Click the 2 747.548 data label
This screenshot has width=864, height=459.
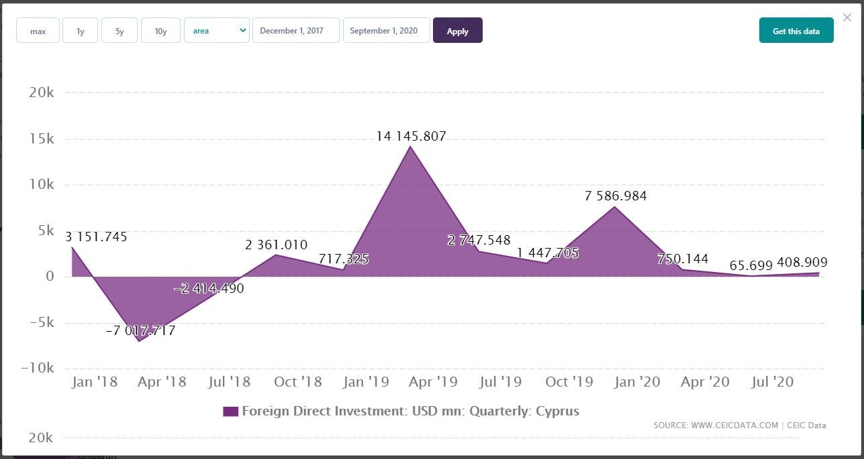pyautogui.click(x=479, y=240)
